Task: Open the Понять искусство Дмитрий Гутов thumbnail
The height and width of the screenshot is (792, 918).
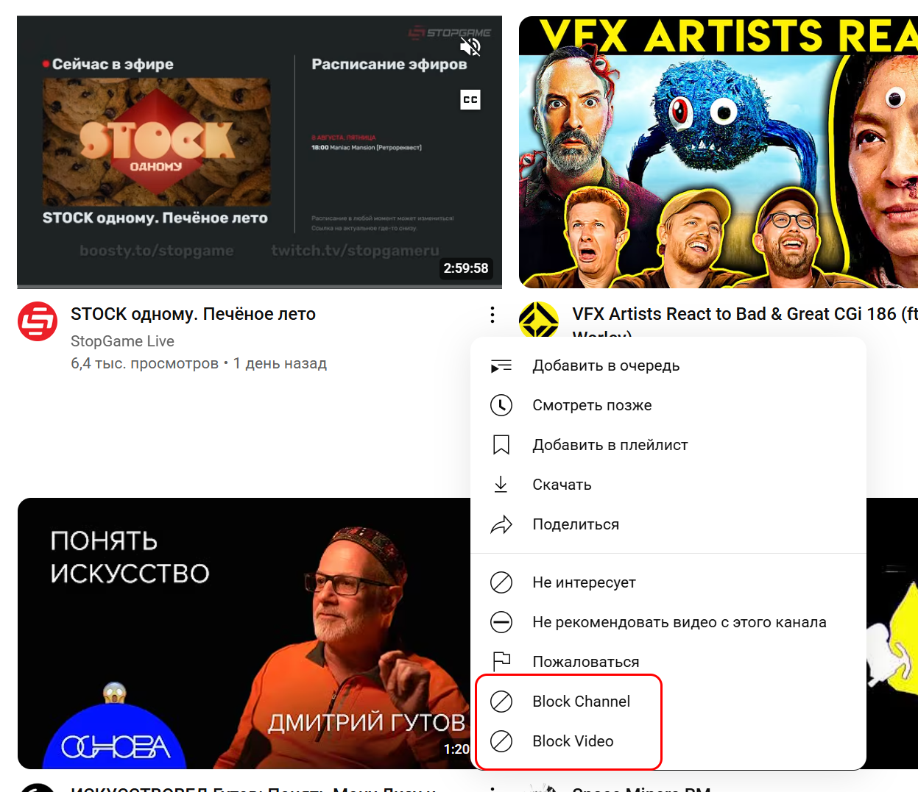Action: (244, 633)
